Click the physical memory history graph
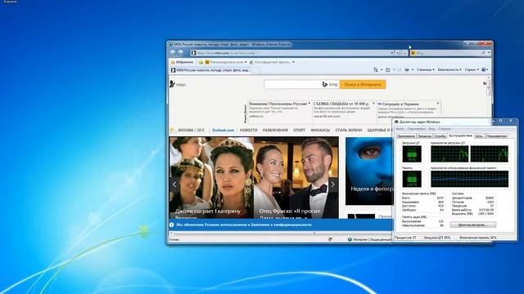Image resolution: width=524 pixels, height=294 pixels. coord(469,179)
